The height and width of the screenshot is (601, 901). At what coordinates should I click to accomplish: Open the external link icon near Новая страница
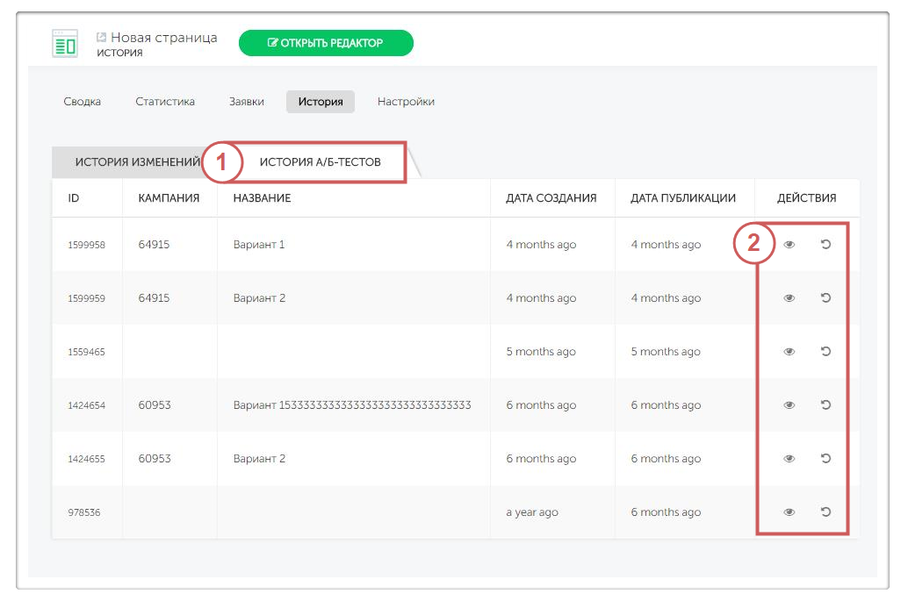[x=101, y=38]
